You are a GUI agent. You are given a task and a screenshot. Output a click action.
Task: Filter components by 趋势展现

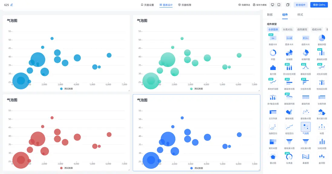coord(302,30)
